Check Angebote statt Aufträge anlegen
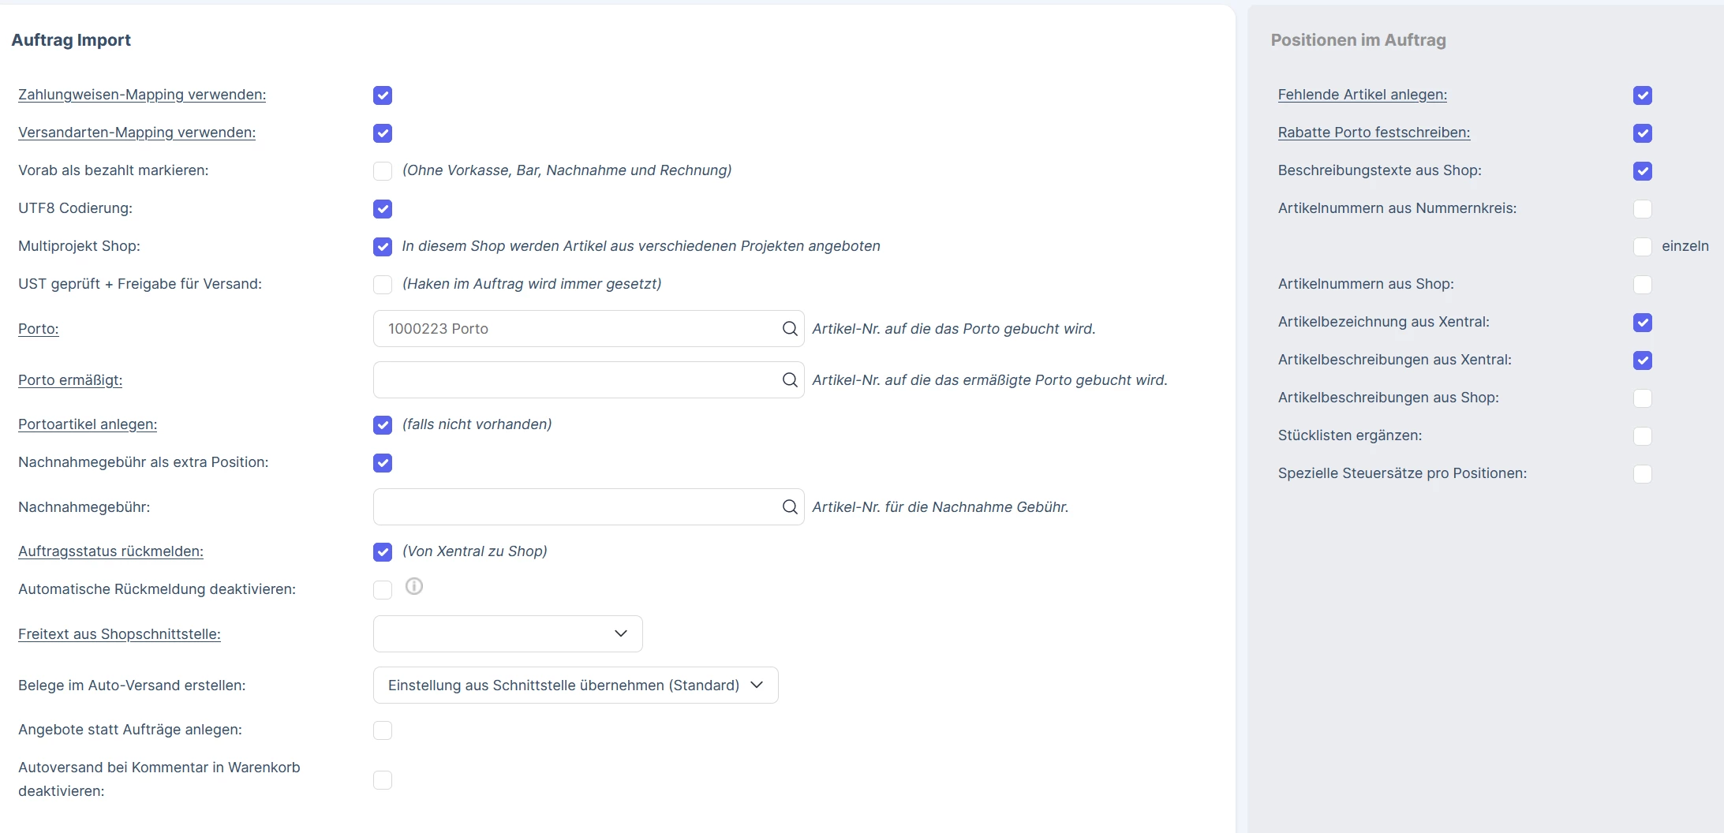Viewport: 1724px width, 833px height. pyautogui.click(x=383, y=730)
